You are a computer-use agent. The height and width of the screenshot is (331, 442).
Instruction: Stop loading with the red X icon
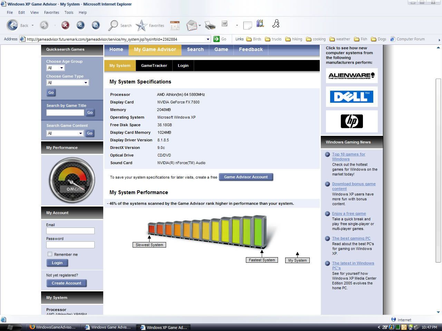pyautogui.click(x=65, y=25)
